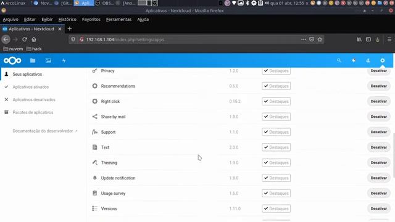395x222 pixels.
Task: Click the volume icon in system tray
Action: tap(267, 3)
